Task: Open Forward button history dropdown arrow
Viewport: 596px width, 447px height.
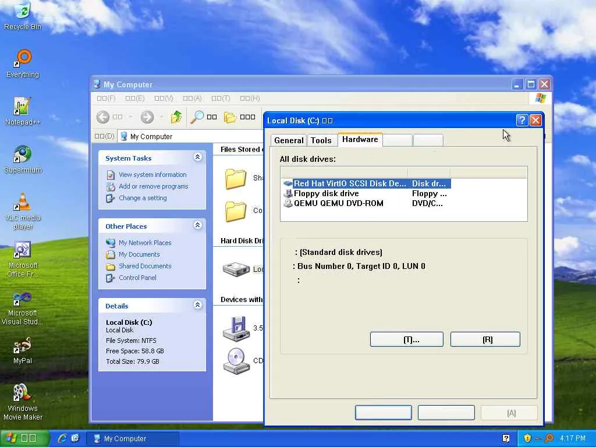Action: 161,117
